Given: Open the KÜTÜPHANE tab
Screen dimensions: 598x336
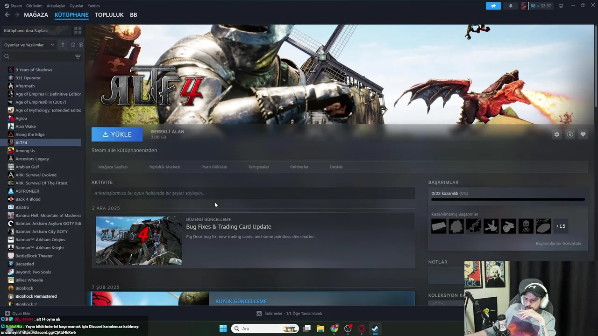Looking at the screenshot, I should [71, 15].
